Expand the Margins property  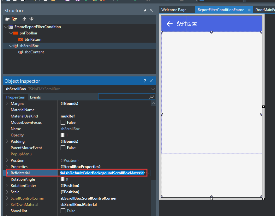7,103
